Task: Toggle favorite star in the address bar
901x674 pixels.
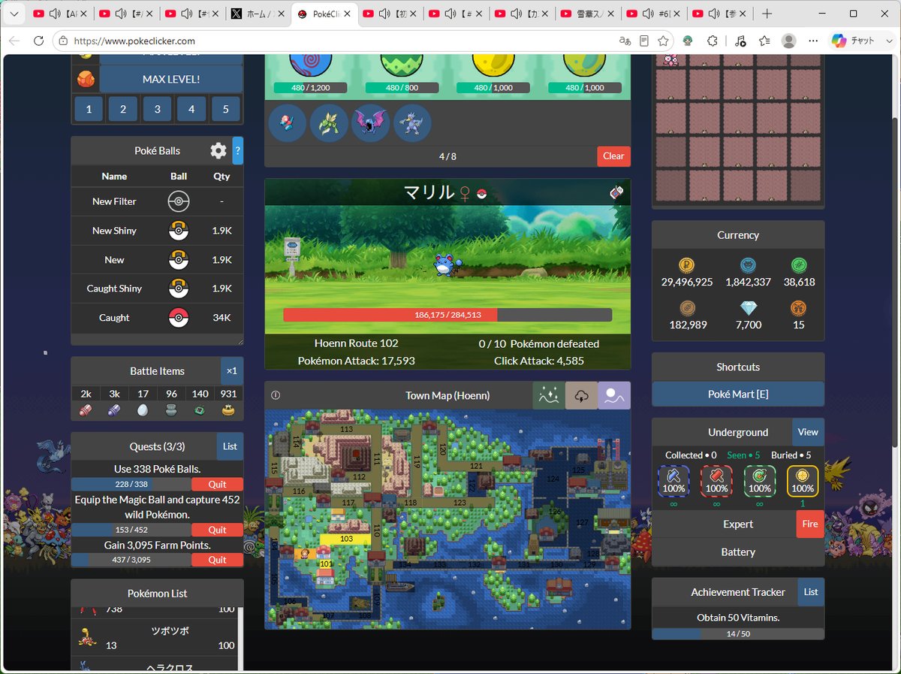Action: [663, 41]
